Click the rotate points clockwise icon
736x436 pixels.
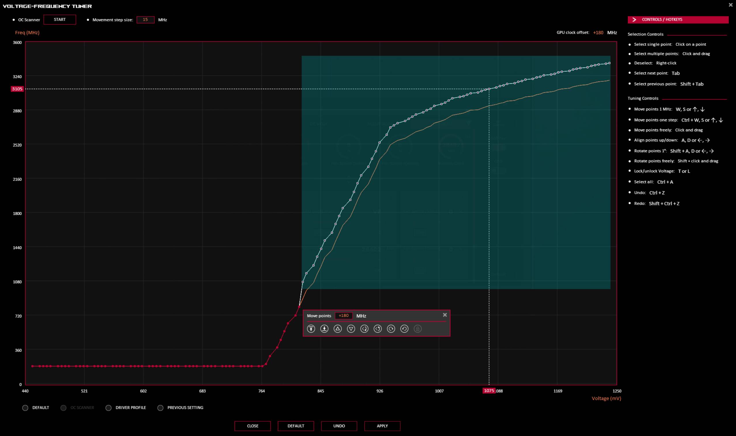(x=391, y=329)
